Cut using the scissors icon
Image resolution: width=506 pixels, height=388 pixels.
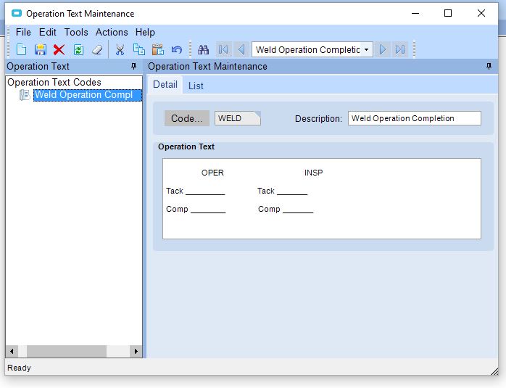coord(120,50)
